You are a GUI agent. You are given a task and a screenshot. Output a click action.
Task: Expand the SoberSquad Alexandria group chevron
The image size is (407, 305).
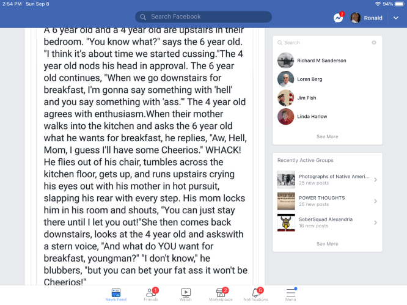pyautogui.click(x=375, y=222)
